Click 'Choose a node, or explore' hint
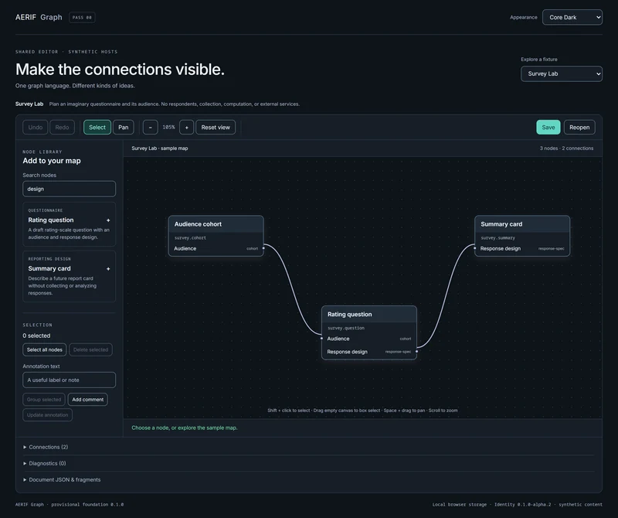 (x=185, y=428)
